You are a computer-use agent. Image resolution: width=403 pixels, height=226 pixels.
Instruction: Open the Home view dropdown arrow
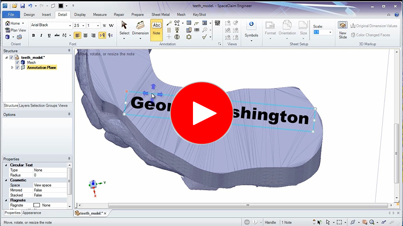click(23, 23)
